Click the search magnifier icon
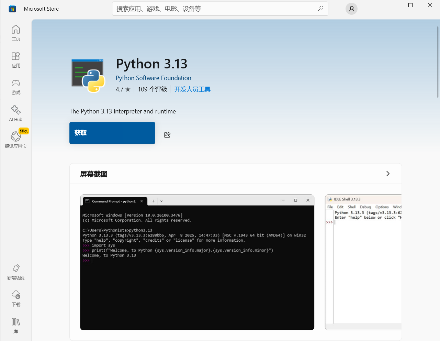The width and height of the screenshot is (440, 341). pyautogui.click(x=320, y=8)
